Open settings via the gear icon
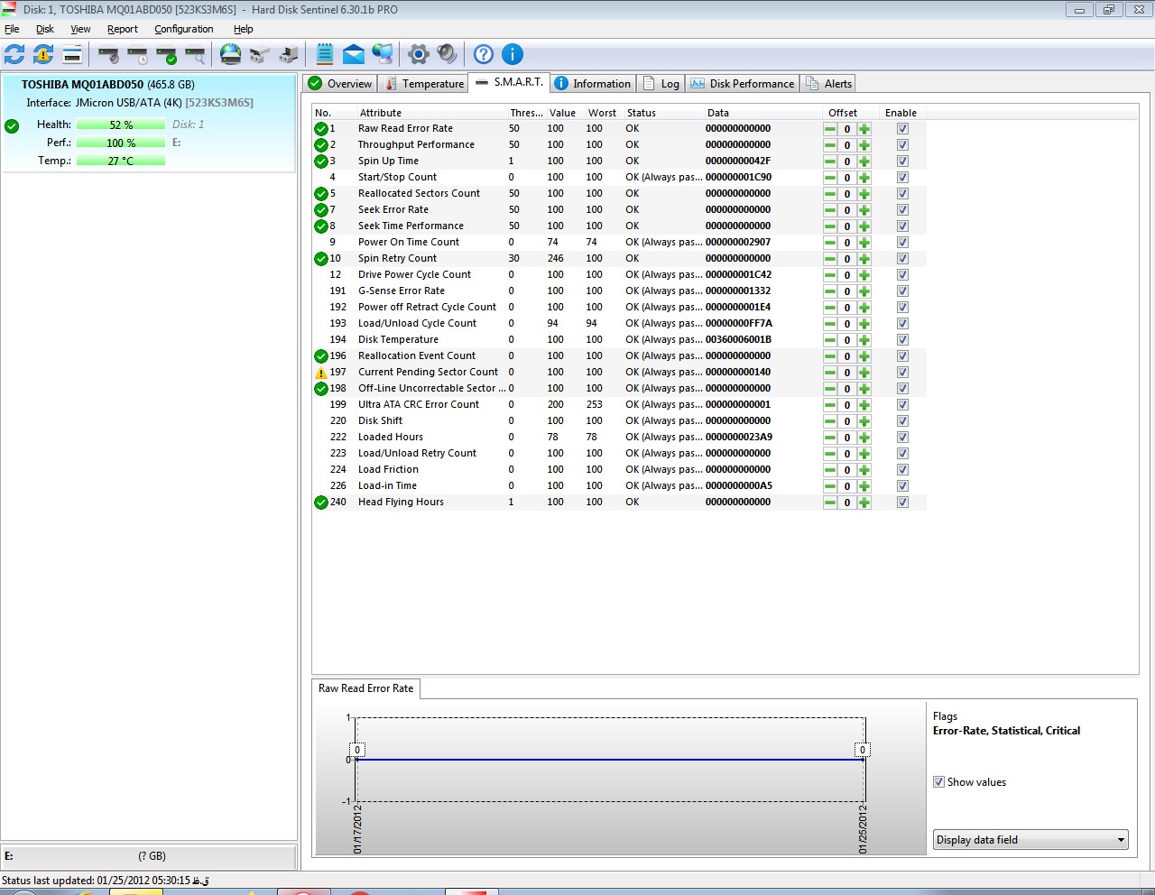The image size is (1155, 895). tap(418, 54)
